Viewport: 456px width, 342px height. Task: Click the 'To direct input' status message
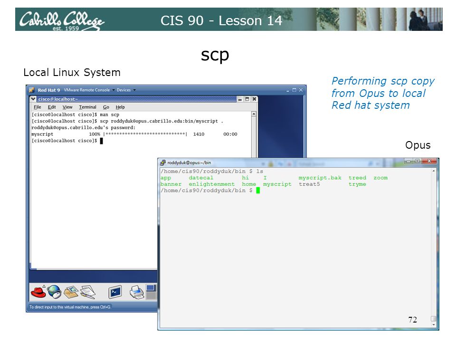point(70,307)
